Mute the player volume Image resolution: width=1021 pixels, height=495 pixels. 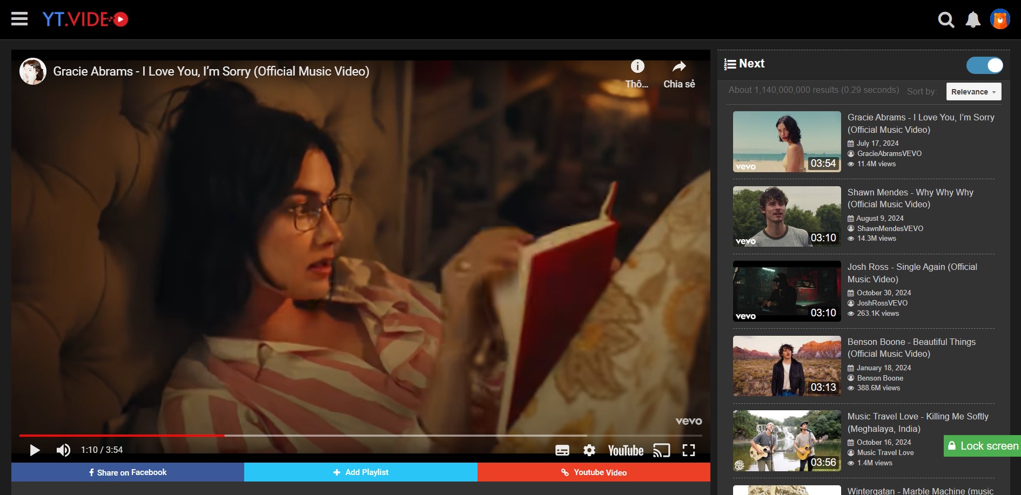63,450
